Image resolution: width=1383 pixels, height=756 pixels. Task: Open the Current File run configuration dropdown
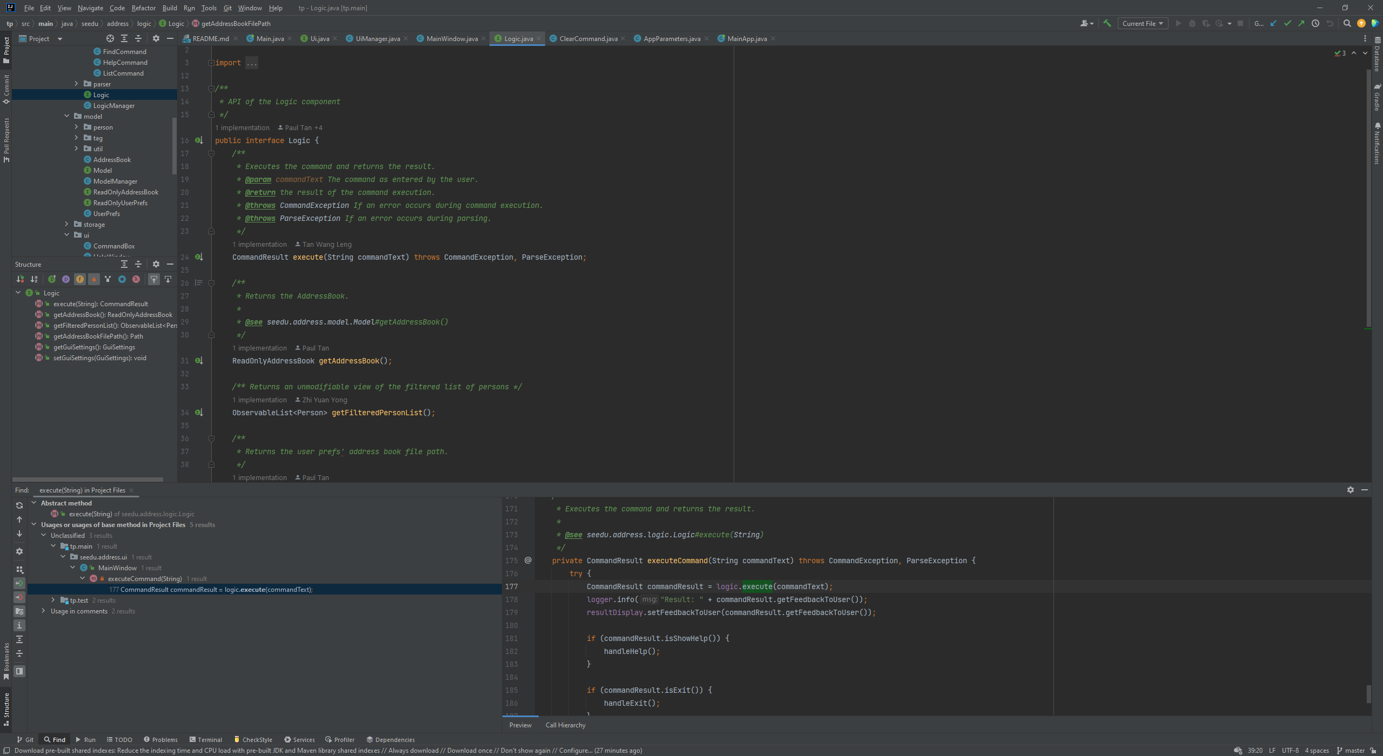[1143, 23]
